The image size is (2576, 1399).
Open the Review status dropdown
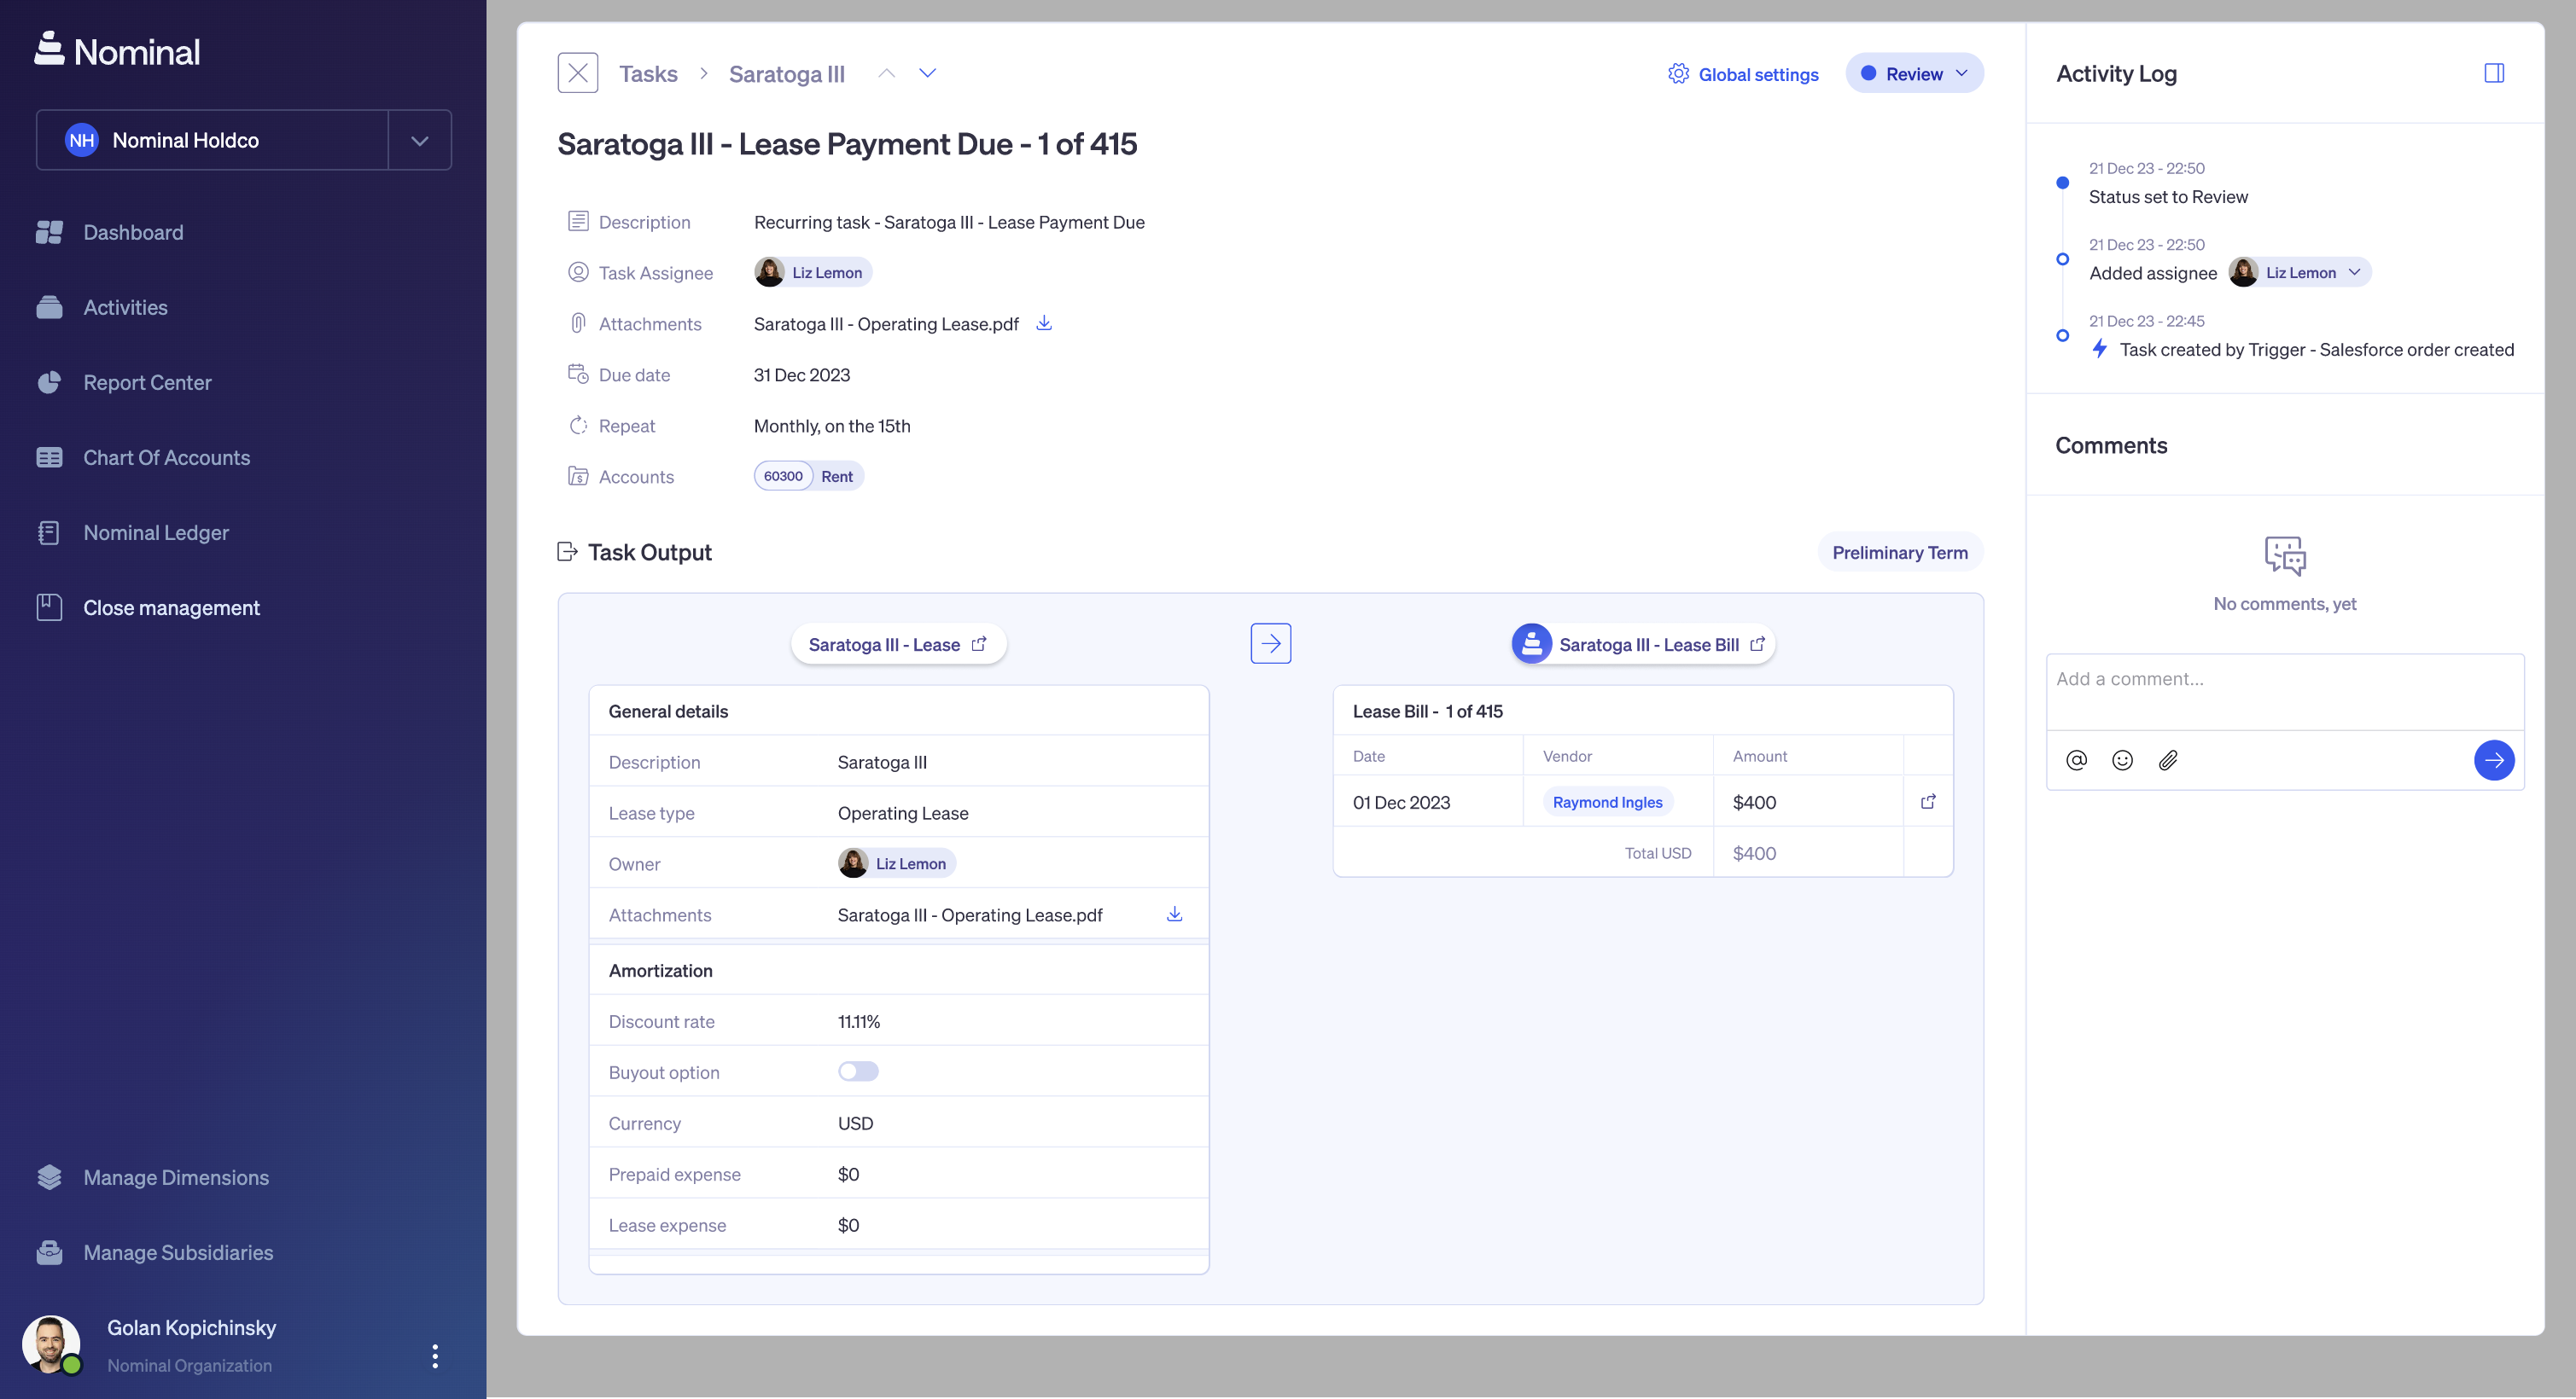click(1914, 74)
